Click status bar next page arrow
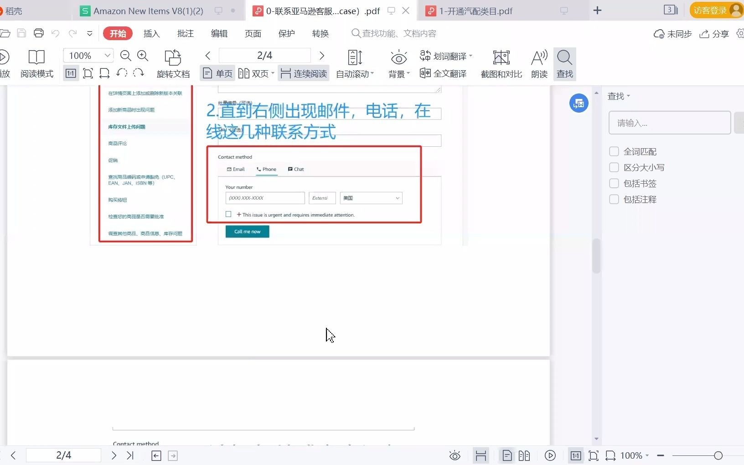The image size is (744, 465). 114,455
